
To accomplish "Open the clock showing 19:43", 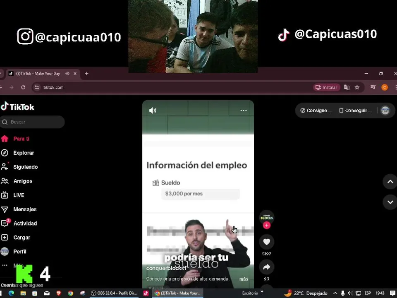I will pyautogui.click(x=380, y=293).
